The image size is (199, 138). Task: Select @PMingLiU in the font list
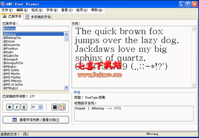pyautogui.click(x=33, y=88)
